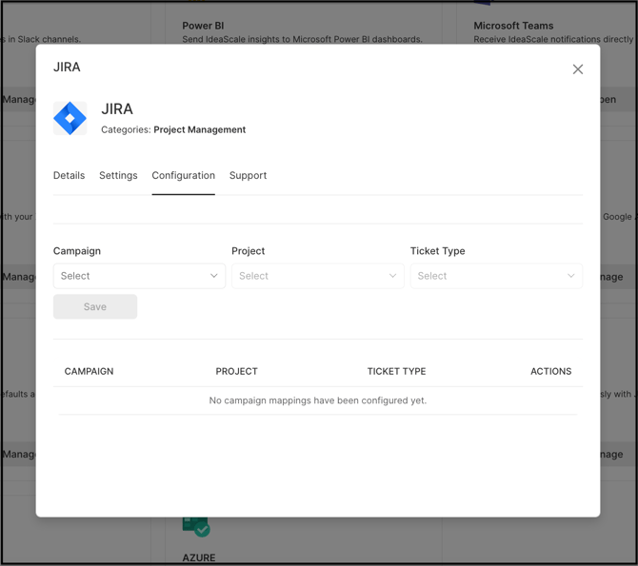Open the Project select field
638x566 pixels.
coord(310,276)
